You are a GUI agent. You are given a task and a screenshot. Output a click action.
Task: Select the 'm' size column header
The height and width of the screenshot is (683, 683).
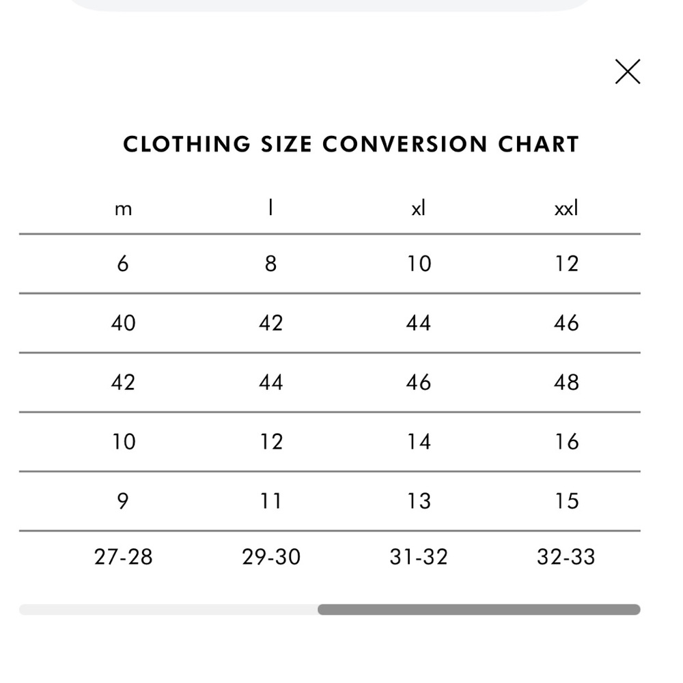coord(123,209)
